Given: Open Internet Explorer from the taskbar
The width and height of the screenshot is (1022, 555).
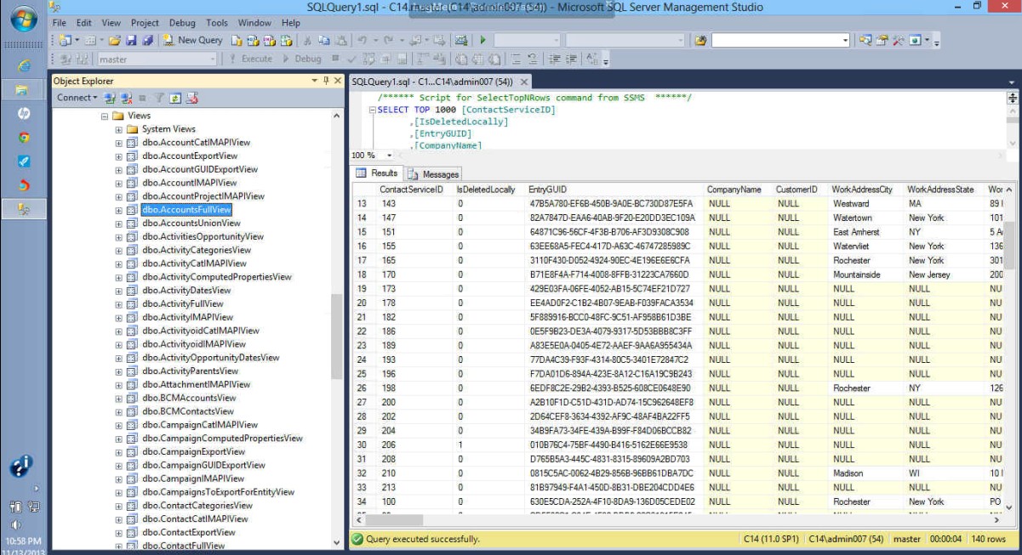Looking at the screenshot, I should pos(24,65).
